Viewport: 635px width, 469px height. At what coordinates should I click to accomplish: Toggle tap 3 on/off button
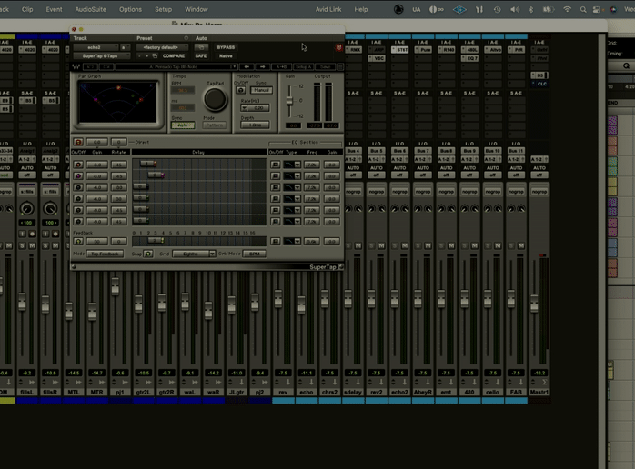78,187
